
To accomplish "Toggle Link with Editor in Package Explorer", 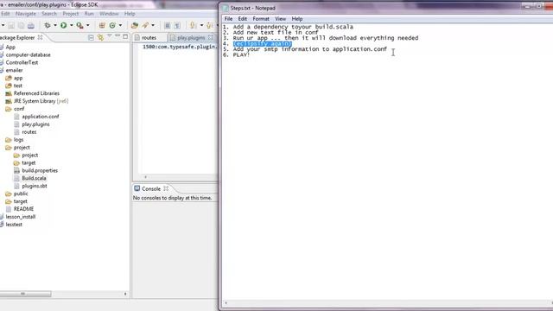I will (101, 37).
